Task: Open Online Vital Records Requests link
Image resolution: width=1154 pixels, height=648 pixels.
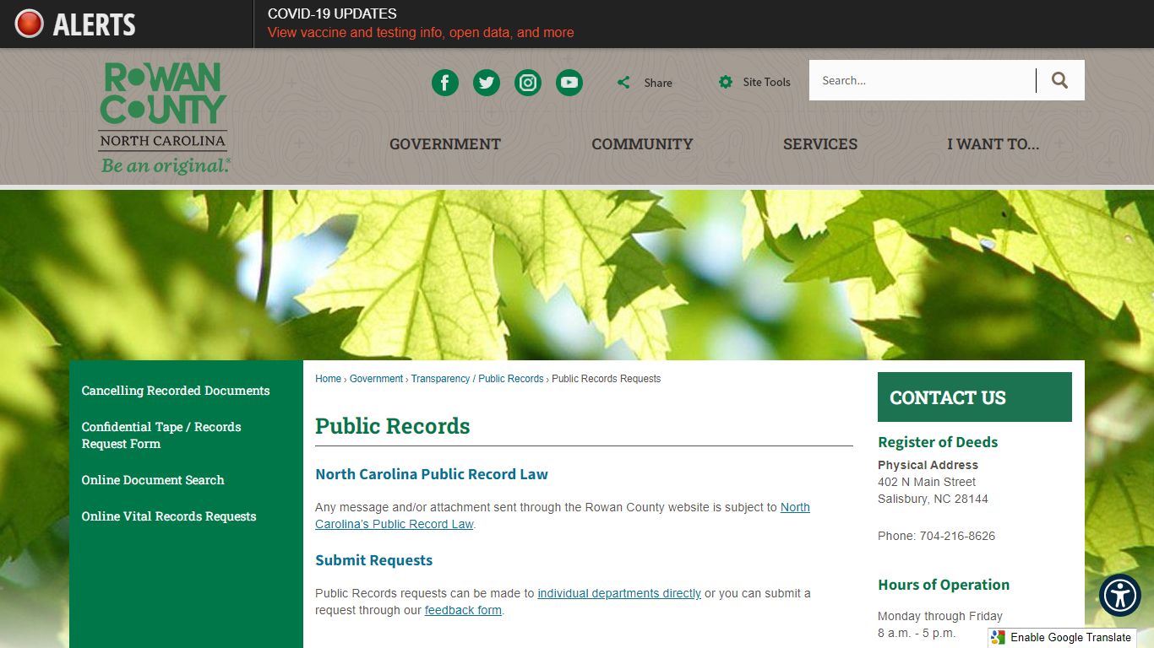Action: (x=169, y=516)
